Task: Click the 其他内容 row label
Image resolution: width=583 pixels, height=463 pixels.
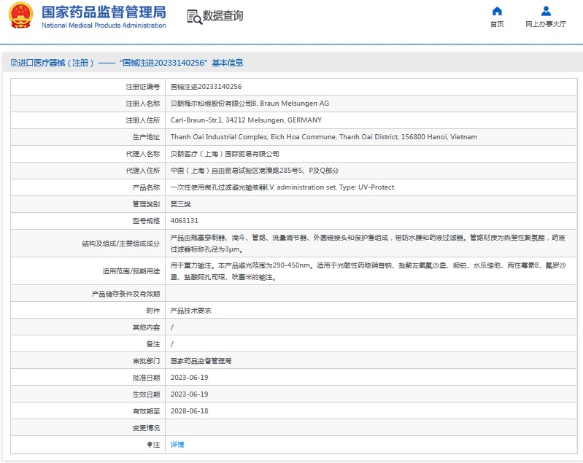Action: click(146, 327)
